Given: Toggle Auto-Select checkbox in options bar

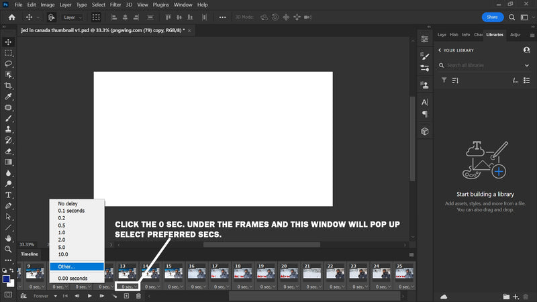Looking at the screenshot, I should pos(51,17).
